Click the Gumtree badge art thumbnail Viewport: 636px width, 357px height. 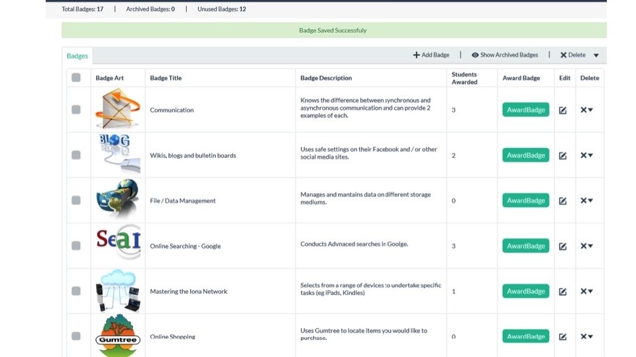(x=118, y=337)
